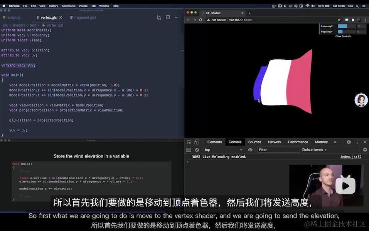This screenshot has width=369, height=231.
Task: Open the DevTools settings gear
Action: [349, 142]
